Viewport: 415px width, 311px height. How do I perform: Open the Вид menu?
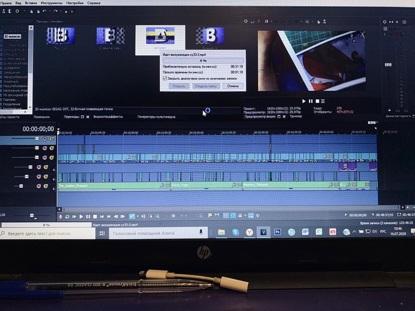point(18,3)
